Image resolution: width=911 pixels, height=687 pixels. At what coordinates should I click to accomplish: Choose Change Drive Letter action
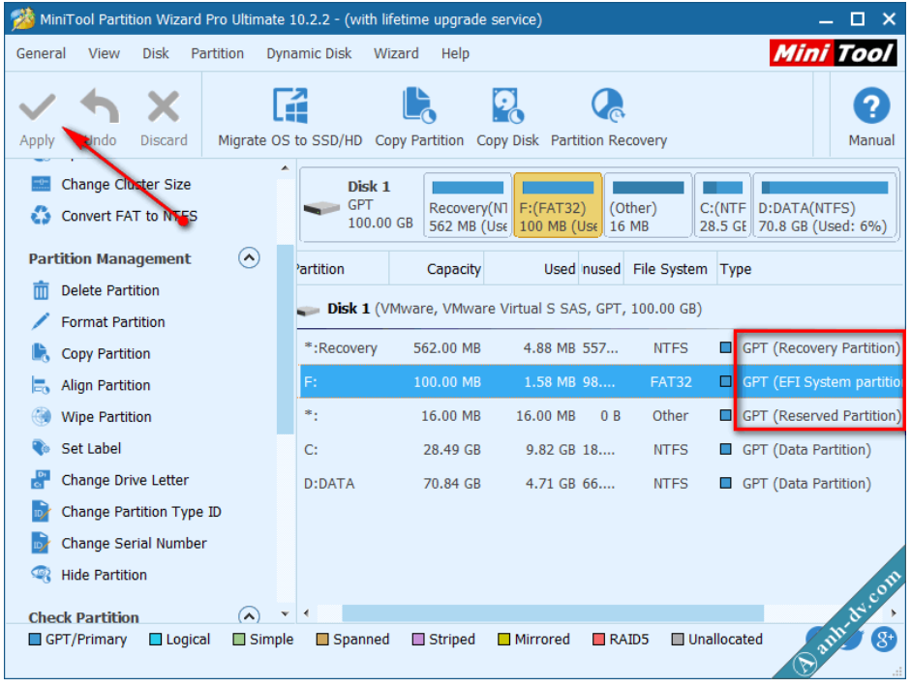[125, 480]
